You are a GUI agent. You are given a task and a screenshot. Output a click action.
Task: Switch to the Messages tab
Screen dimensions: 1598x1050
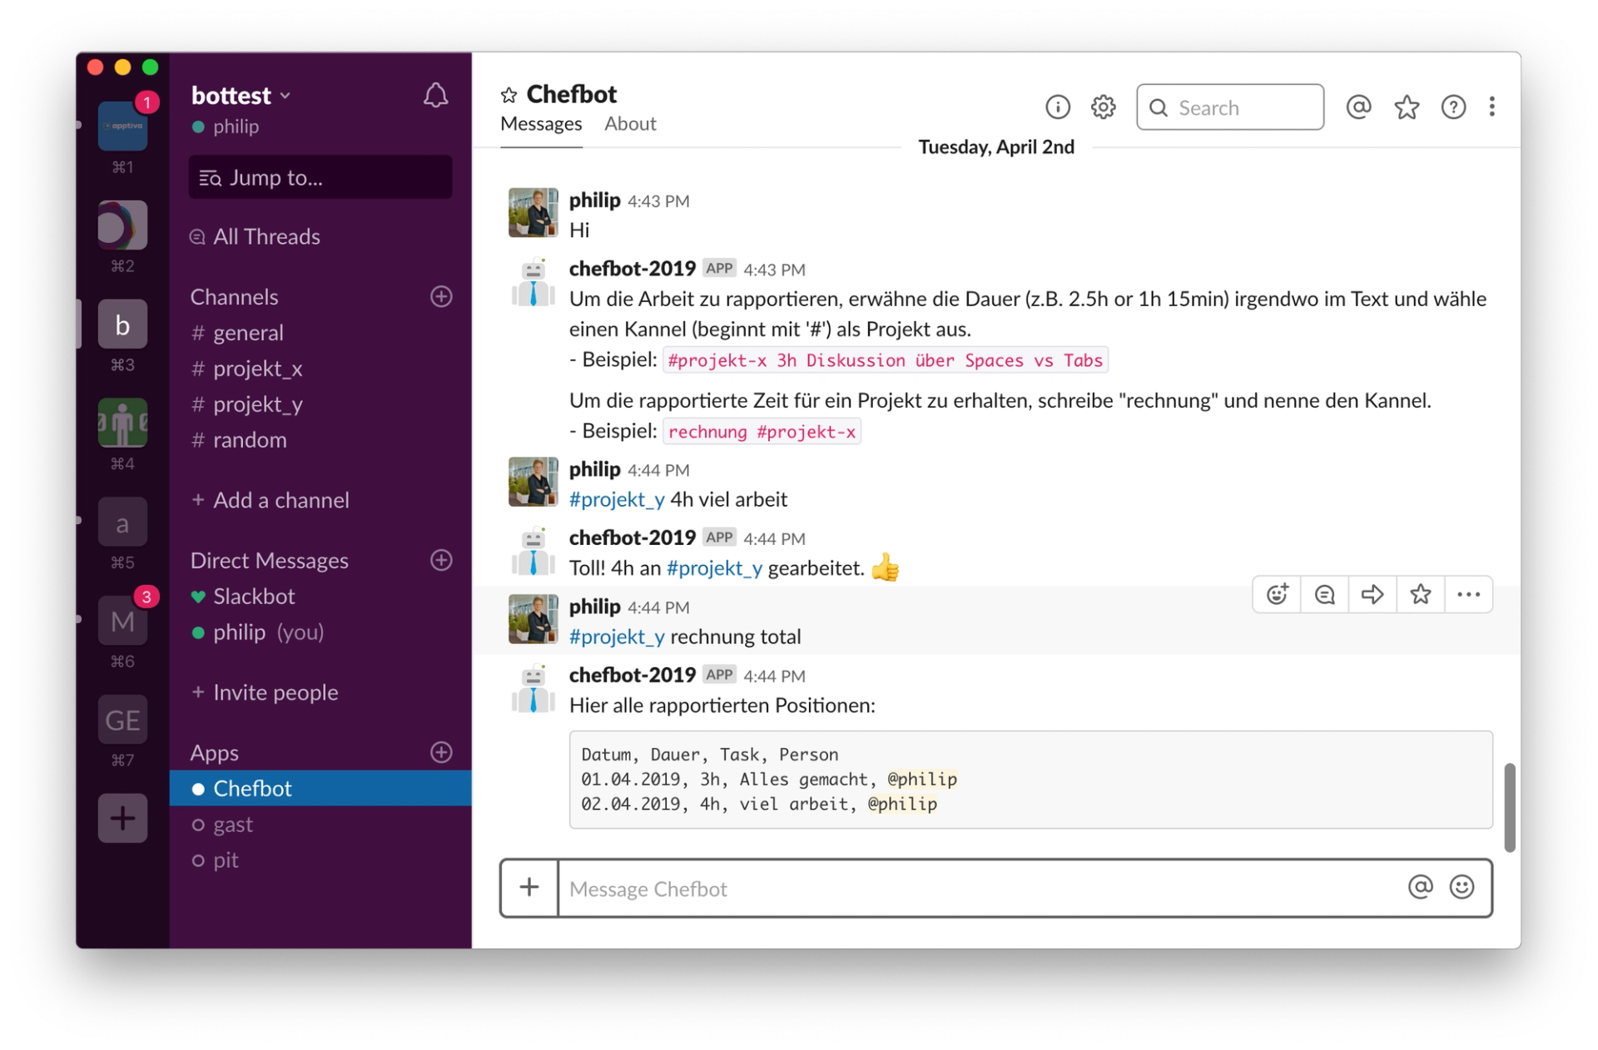541,124
